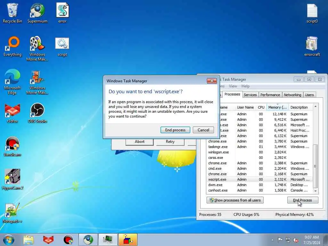This screenshot has height=246, width=328.
Task: Click the Host Proc... description cell
Action: tap(299, 131)
